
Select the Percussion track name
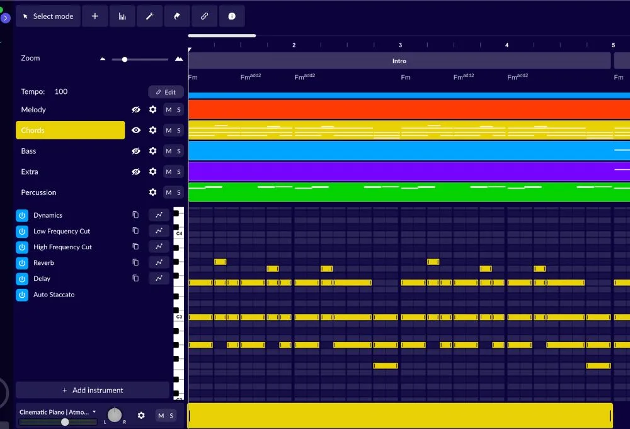(38, 192)
